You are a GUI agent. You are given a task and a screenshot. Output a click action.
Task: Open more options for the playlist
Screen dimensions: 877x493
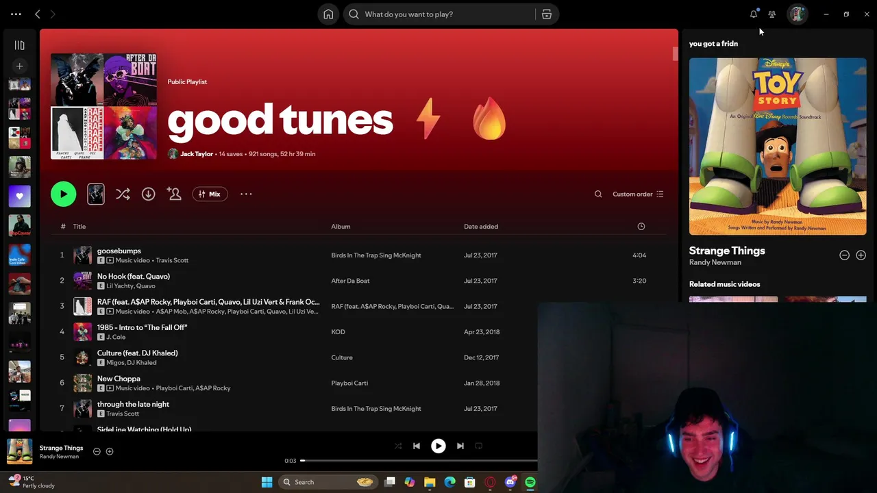coord(246,194)
